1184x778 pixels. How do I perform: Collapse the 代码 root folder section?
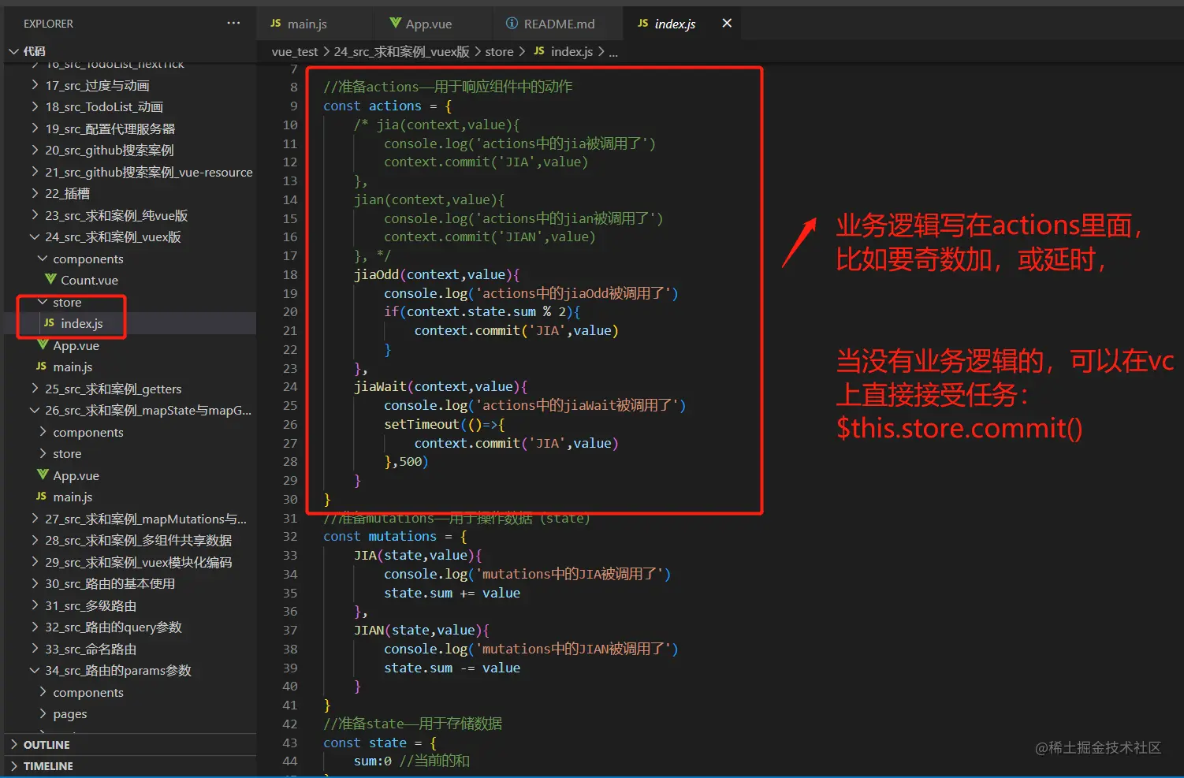[13, 51]
